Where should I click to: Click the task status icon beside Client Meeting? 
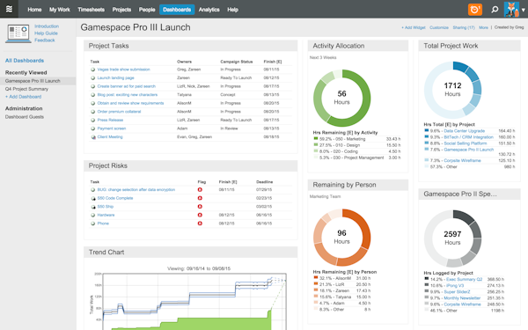(x=93, y=137)
